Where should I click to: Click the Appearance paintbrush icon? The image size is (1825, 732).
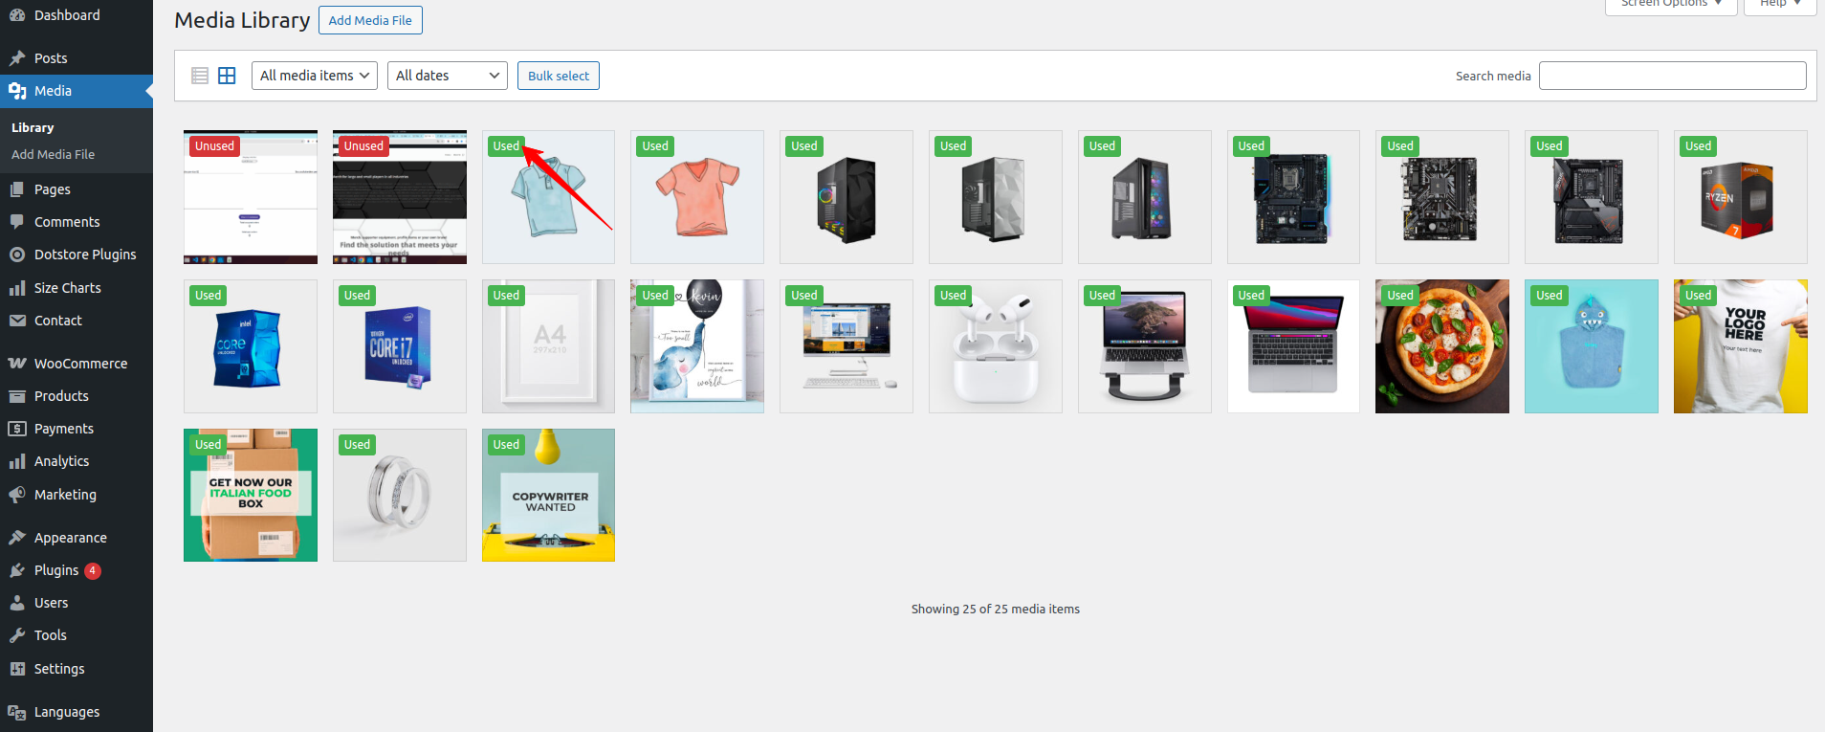pos(17,538)
